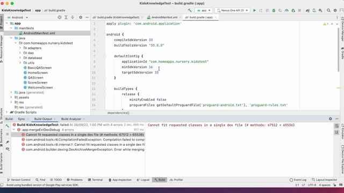
Task: Open ScoreScreen class
Action: click(37, 83)
